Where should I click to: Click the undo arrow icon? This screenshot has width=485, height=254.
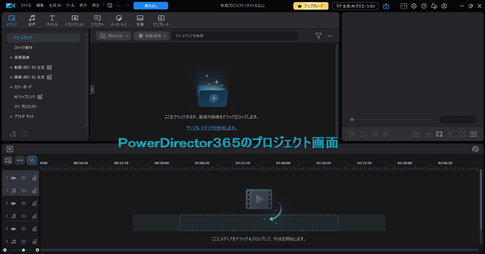click(118, 6)
